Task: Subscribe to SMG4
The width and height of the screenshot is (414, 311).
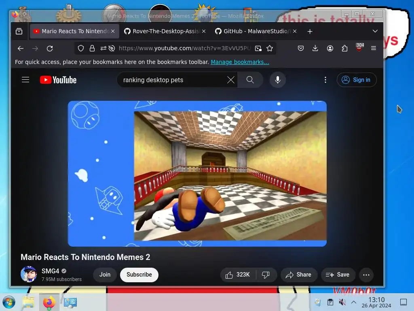Action: [x=139, y=275]
